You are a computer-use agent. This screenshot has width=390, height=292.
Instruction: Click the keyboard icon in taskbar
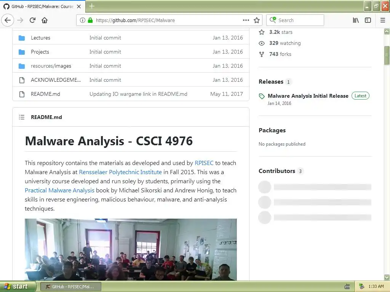click(347, 287)
